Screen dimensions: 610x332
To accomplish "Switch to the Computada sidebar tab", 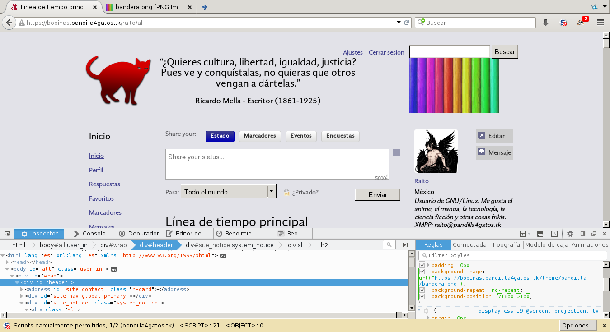I will point(469,244).
